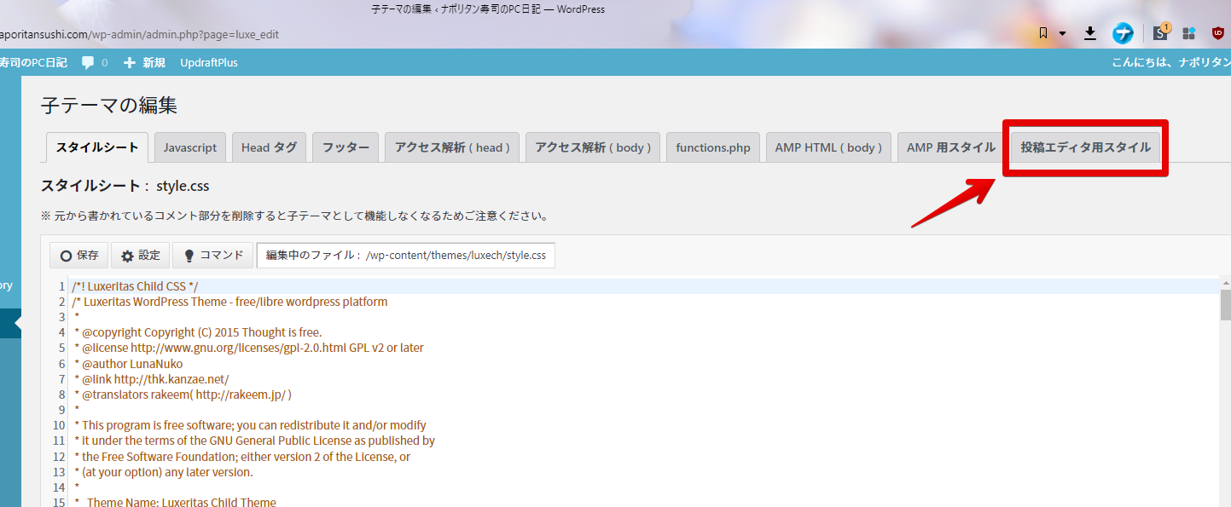Viewport: 1231px width, 507px height.
Task: Click line number 10 in the gutter
Action: coord(59,425)
